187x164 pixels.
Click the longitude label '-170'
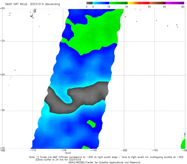(63, 150)
